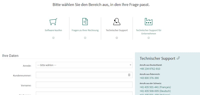Focus the Kundennummer input field

pyautogui.click(x=84, y=75)
